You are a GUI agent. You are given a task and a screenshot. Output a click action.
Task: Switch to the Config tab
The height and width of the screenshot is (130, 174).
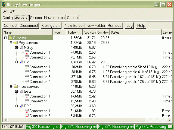tap(8, 18)
